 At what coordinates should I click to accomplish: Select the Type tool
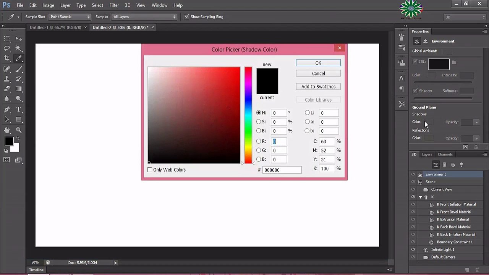tap(19, 110)
